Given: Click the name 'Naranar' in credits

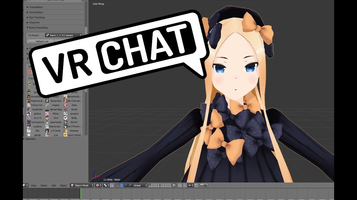Looking at the screenshot, I should (x=74, y=131).
